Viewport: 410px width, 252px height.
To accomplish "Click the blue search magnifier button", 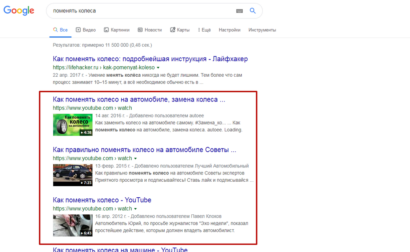I will pos(253,11).
